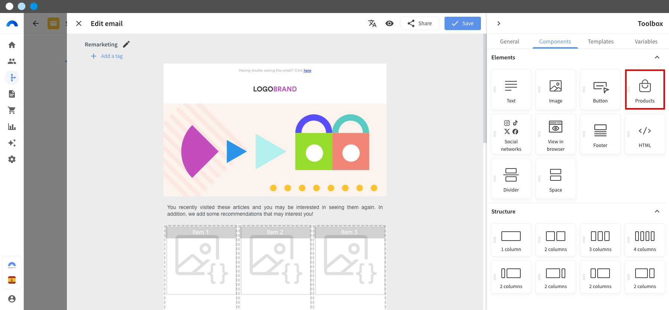Screen dimensions: 669x310
Task: Open the translation language icon
Action: [372, 23]
